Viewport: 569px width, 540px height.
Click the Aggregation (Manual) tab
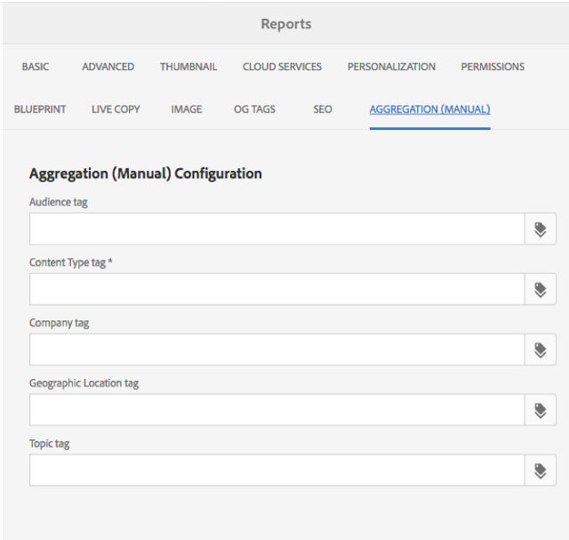click(429, 109)
